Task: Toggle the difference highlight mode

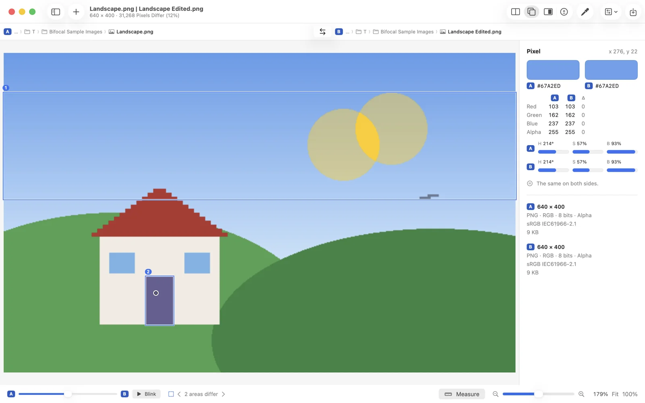Action: [x=564, y=12]
